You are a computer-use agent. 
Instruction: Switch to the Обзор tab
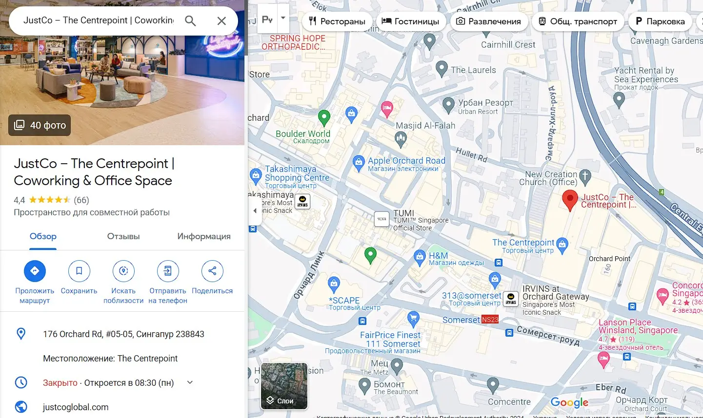point(43,236)
